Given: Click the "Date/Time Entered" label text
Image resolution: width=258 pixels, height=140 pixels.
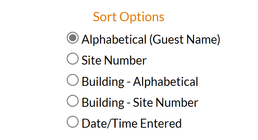Looking at the screenshot, I should [132, 124].
